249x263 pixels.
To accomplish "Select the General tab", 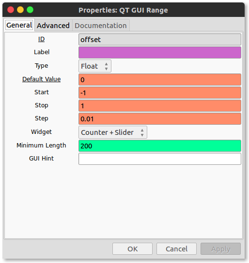I will 19,25.
